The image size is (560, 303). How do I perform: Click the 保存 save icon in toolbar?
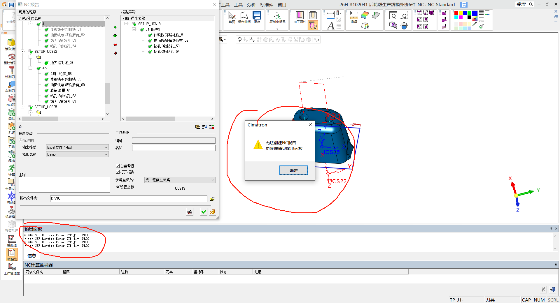coord(257,17)
